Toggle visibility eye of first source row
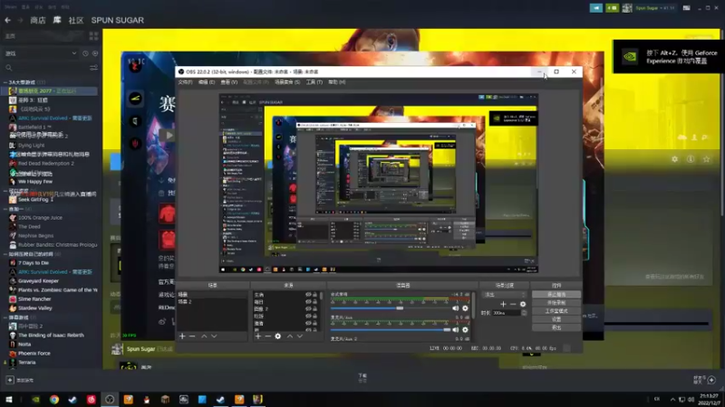 coord(308,295)
